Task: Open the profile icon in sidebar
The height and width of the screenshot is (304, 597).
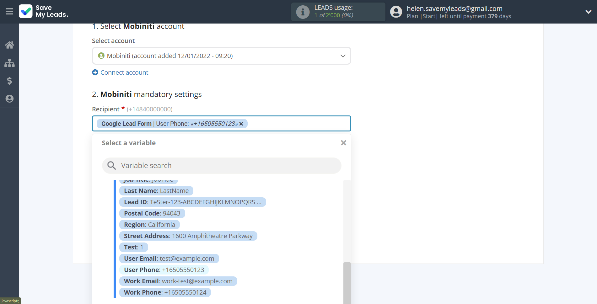Action: click(9, 99)
